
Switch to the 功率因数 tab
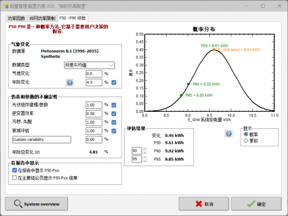tap(17, 18)
